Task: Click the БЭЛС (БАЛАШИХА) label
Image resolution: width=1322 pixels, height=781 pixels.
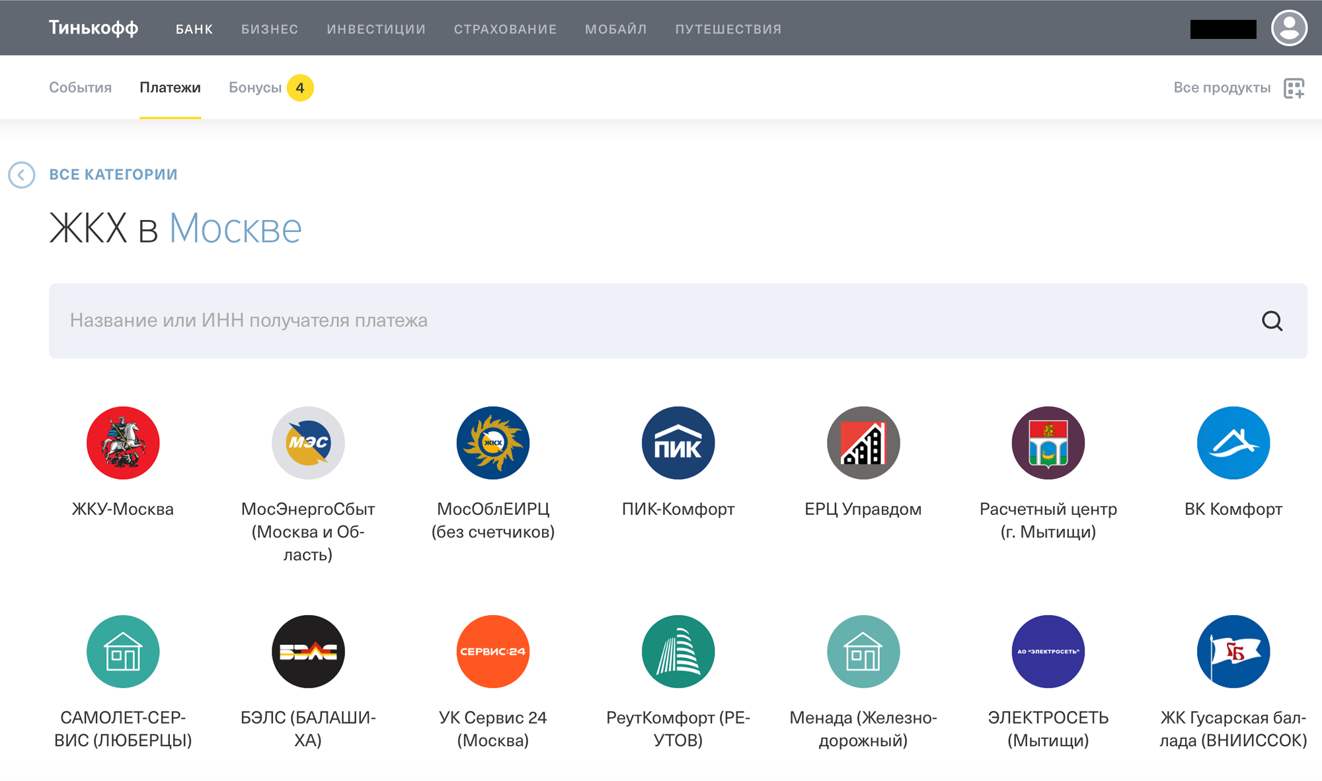Action: tap(308, 729)
